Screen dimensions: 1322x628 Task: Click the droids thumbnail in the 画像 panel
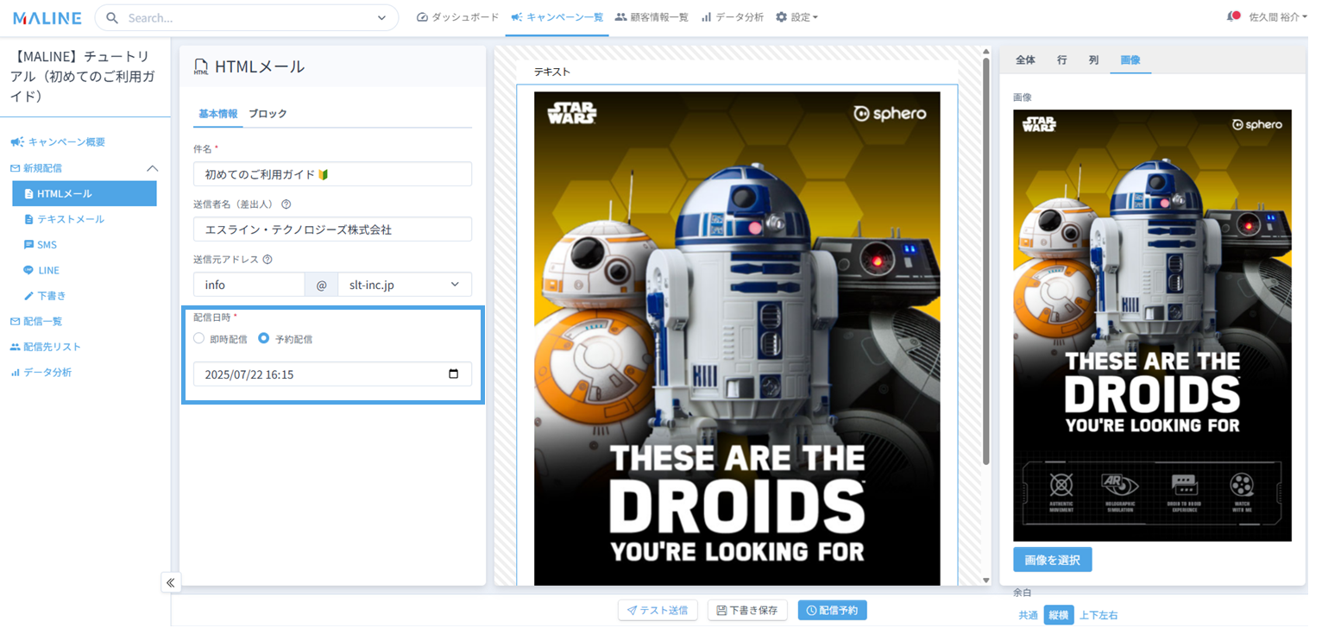[1152, 325]
